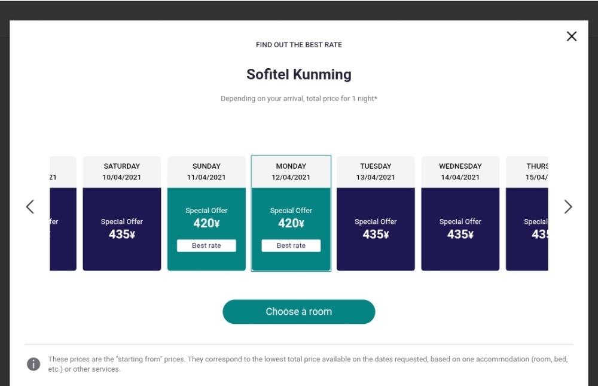Select the partially visible Thursday 15/04 card
Screen dimensions: 598x386
[x=527, y=214]
